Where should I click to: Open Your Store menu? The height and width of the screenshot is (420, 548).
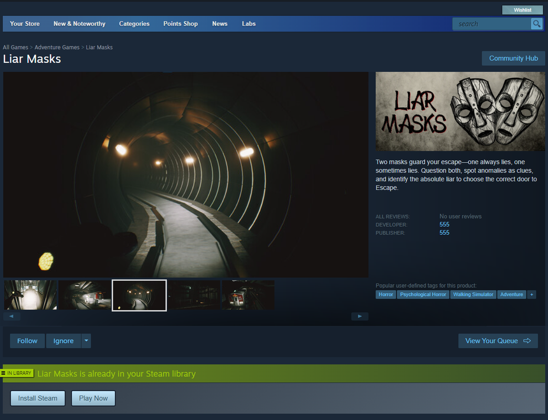[x=25, y=24]
